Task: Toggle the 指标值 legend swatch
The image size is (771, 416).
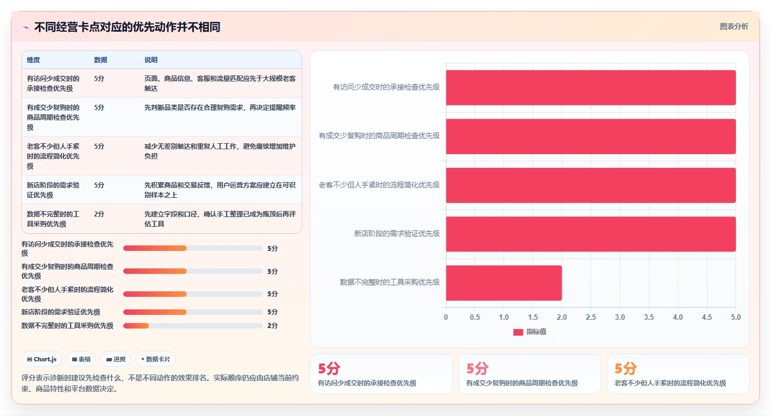Action: click(518, 332)
